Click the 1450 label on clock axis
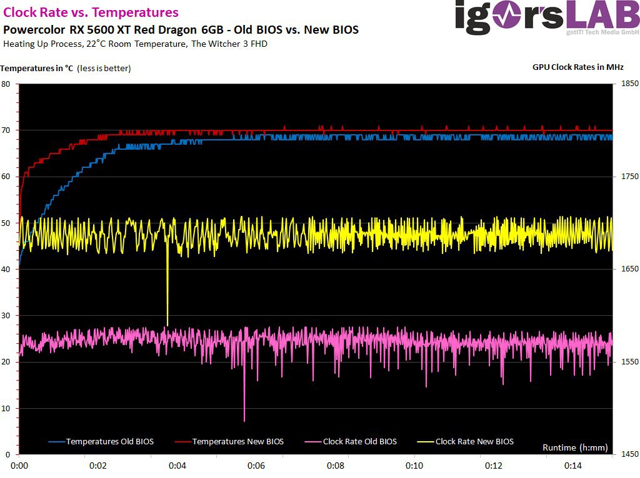The image size is (640, 478). (x=630, y=454)
